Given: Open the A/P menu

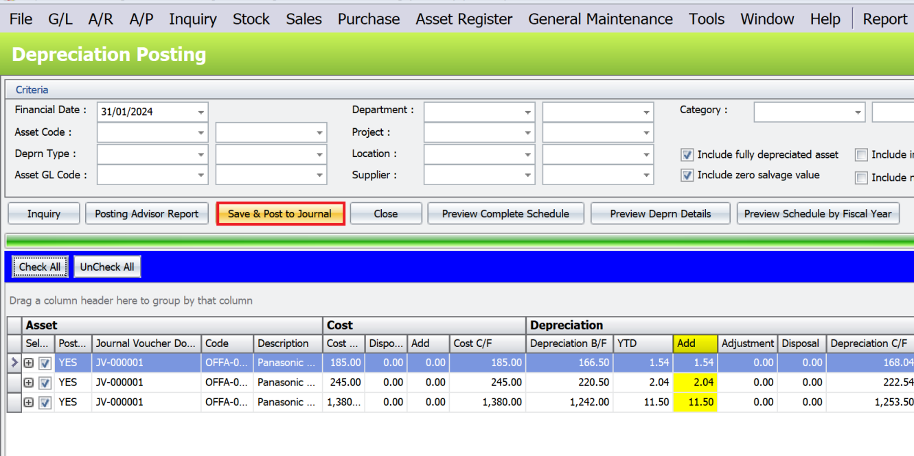Looking at the screenshot, I should (141, 19).
